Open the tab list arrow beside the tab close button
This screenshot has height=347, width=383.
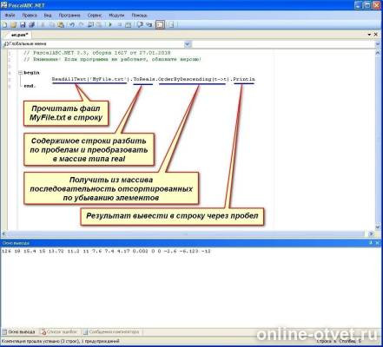[369, 35]
